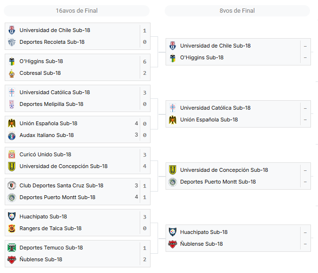Open Universidad Católica Sub-18 in 8vos
Image resolution: width=318 pixels, height=273 pixels.
click(x=215, y=108)
